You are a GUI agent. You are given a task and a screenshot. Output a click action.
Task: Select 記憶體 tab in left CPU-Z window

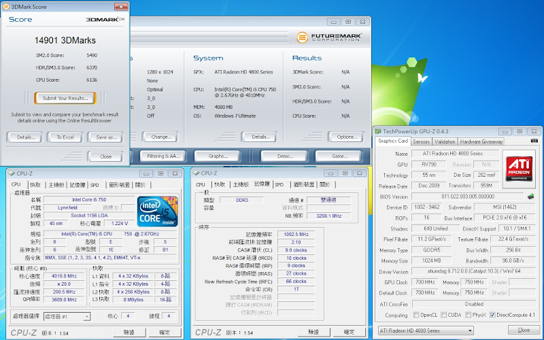(x=78, y=185)
